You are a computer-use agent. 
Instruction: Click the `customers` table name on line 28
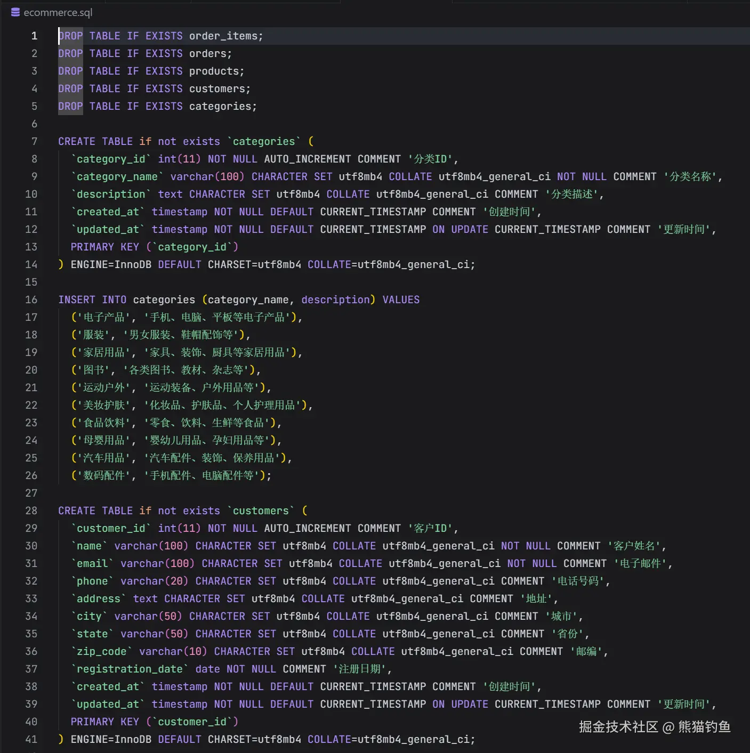(x=261, y=511)
